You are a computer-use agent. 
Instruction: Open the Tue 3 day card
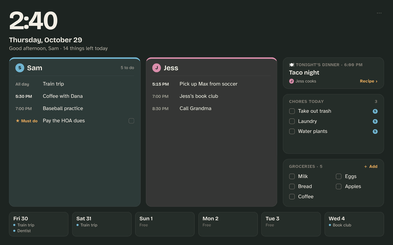click(x=291, y=224)
